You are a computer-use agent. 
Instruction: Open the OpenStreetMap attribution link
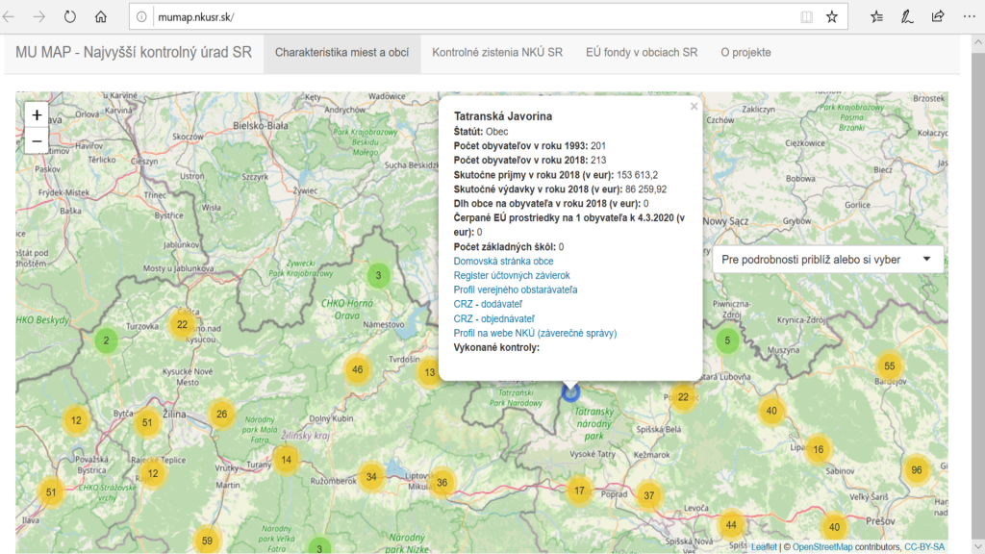822,547
